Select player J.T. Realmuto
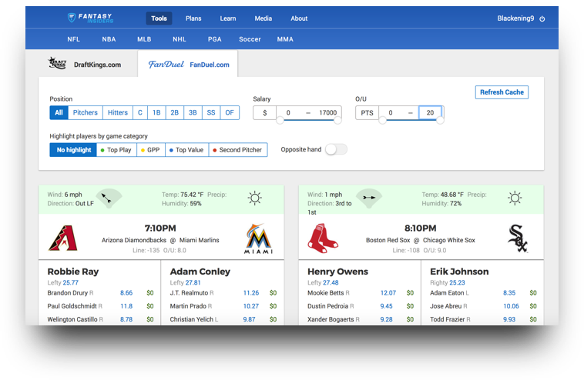 189,293
